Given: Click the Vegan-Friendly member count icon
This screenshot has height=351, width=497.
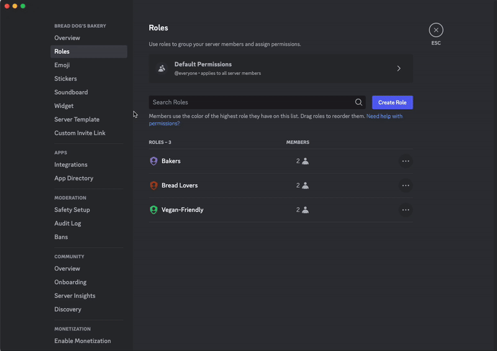Looking at the screenshot, I should point(305,210).
